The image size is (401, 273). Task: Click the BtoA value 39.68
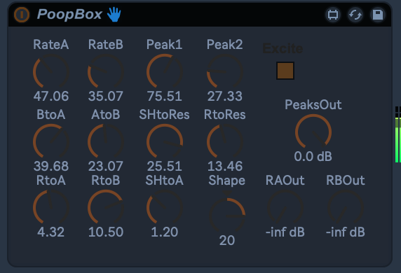click(x=51, y=167)
